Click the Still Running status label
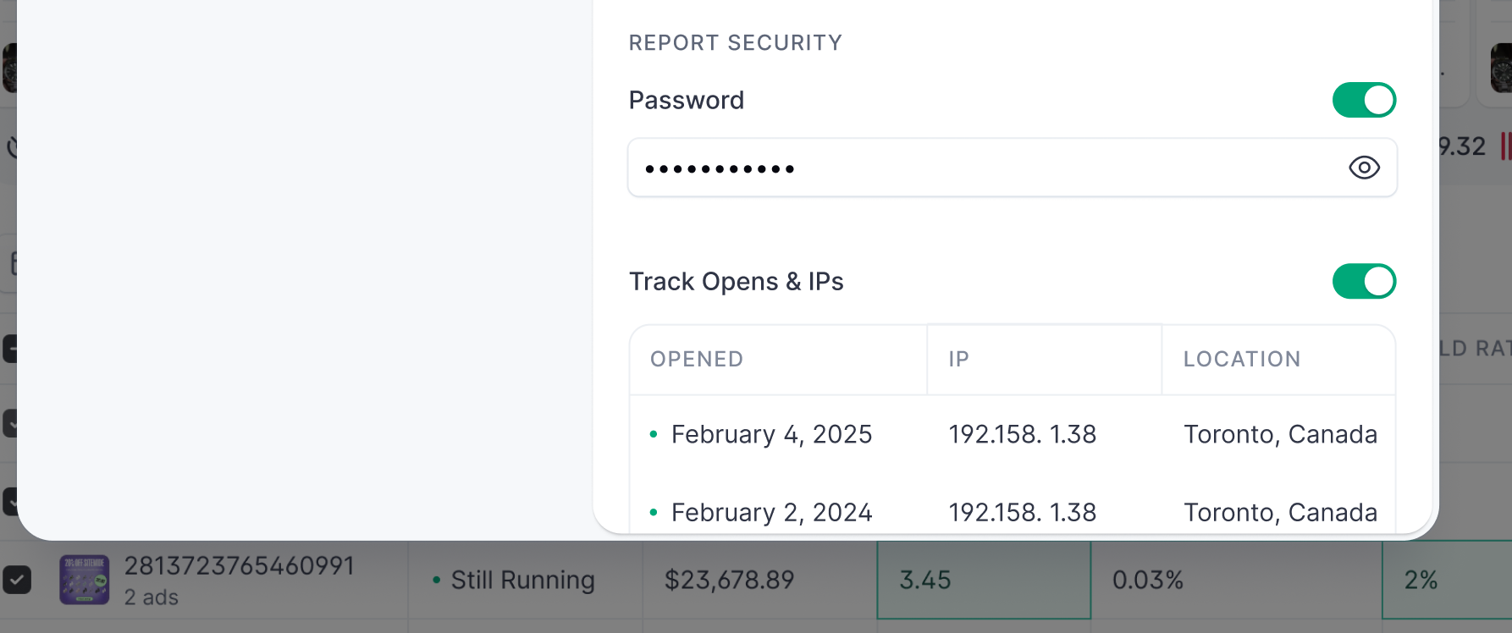 pyautogui.click(x=522, y=580)
